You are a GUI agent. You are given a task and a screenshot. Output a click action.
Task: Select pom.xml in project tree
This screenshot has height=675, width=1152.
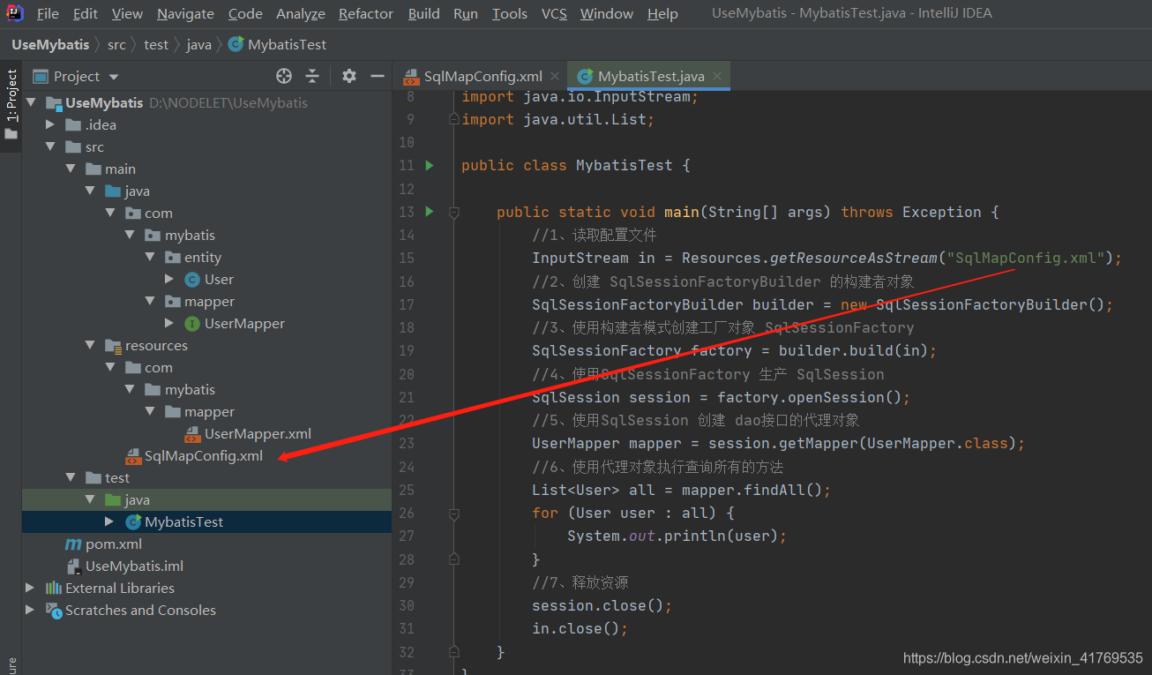click(x=114, y=544)
